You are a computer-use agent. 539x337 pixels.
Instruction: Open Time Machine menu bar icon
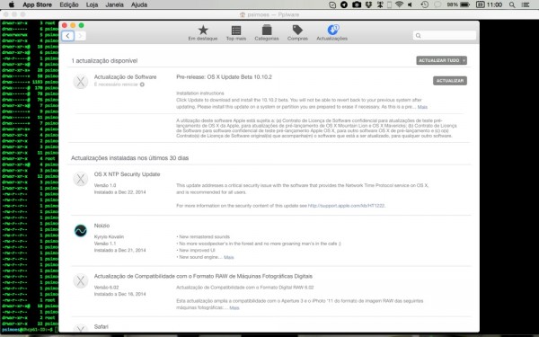tap(425, 4)
